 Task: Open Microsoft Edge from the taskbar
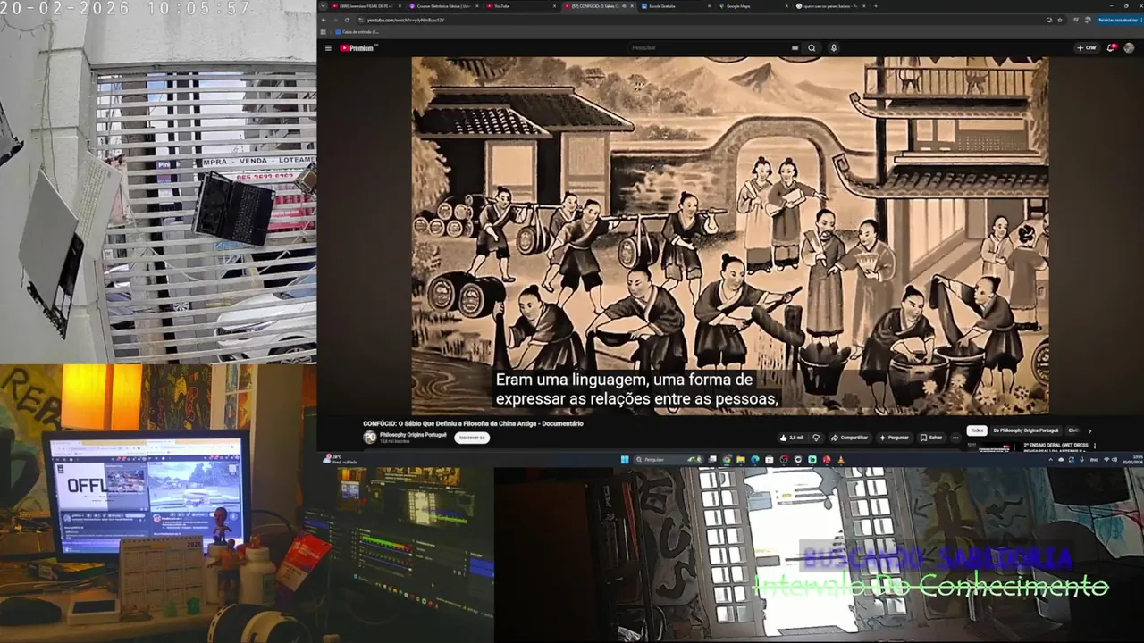tap(755, 460)
